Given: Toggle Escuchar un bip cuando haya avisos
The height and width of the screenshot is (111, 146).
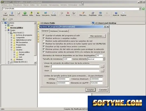Looking at the screenshot, I should click(44, 46).
